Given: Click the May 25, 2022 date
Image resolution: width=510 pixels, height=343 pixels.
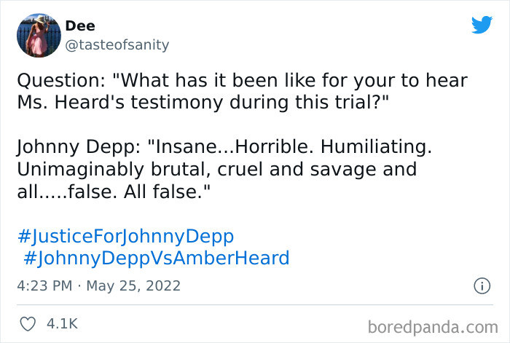Looking at the screenshot, I should click(133, 286).
